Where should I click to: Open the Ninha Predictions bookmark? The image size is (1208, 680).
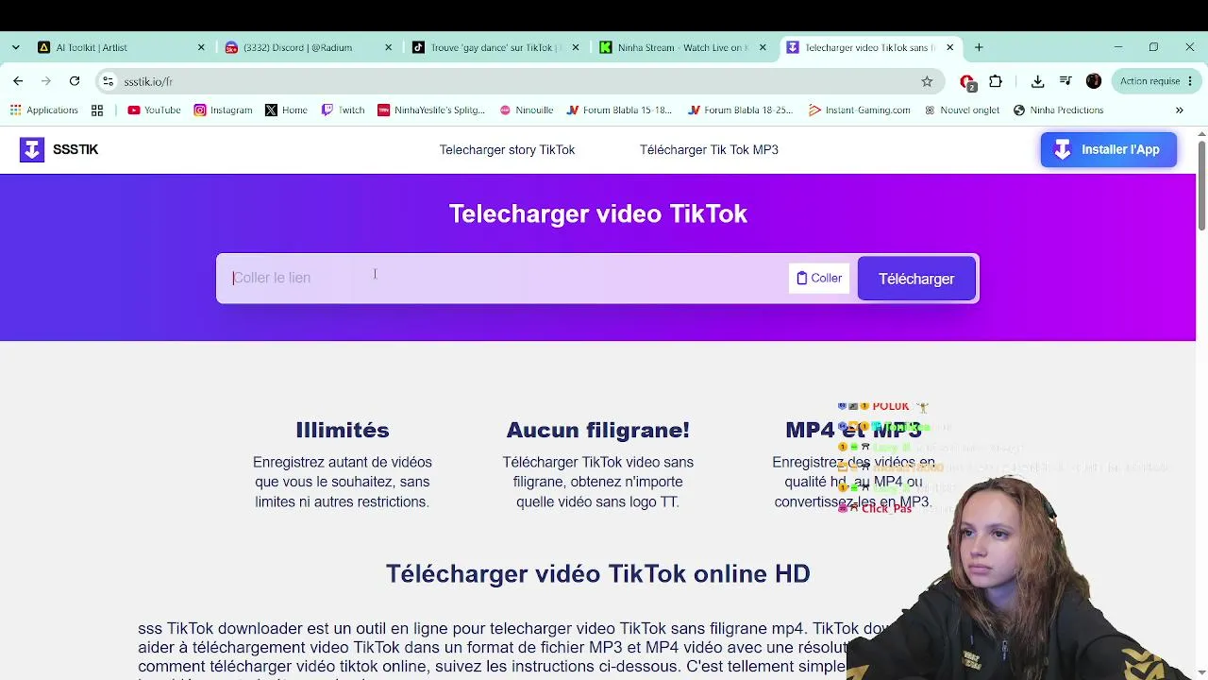tap(1058, 110)
